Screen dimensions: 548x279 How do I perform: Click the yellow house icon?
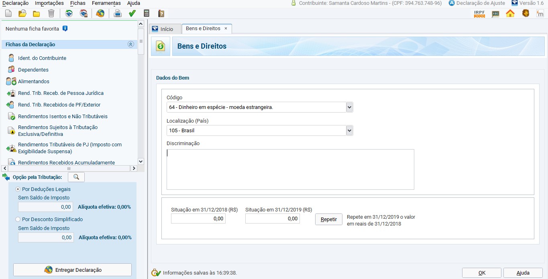click(x=510, y=13)
